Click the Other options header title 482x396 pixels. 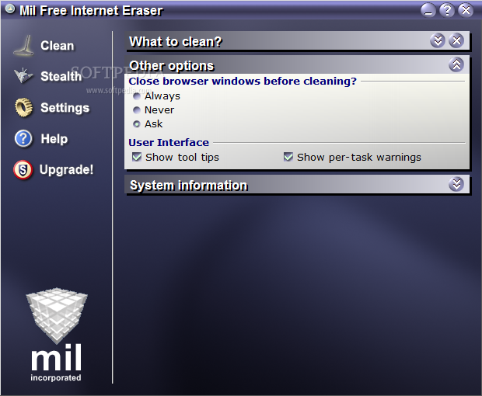pos(172,66)
